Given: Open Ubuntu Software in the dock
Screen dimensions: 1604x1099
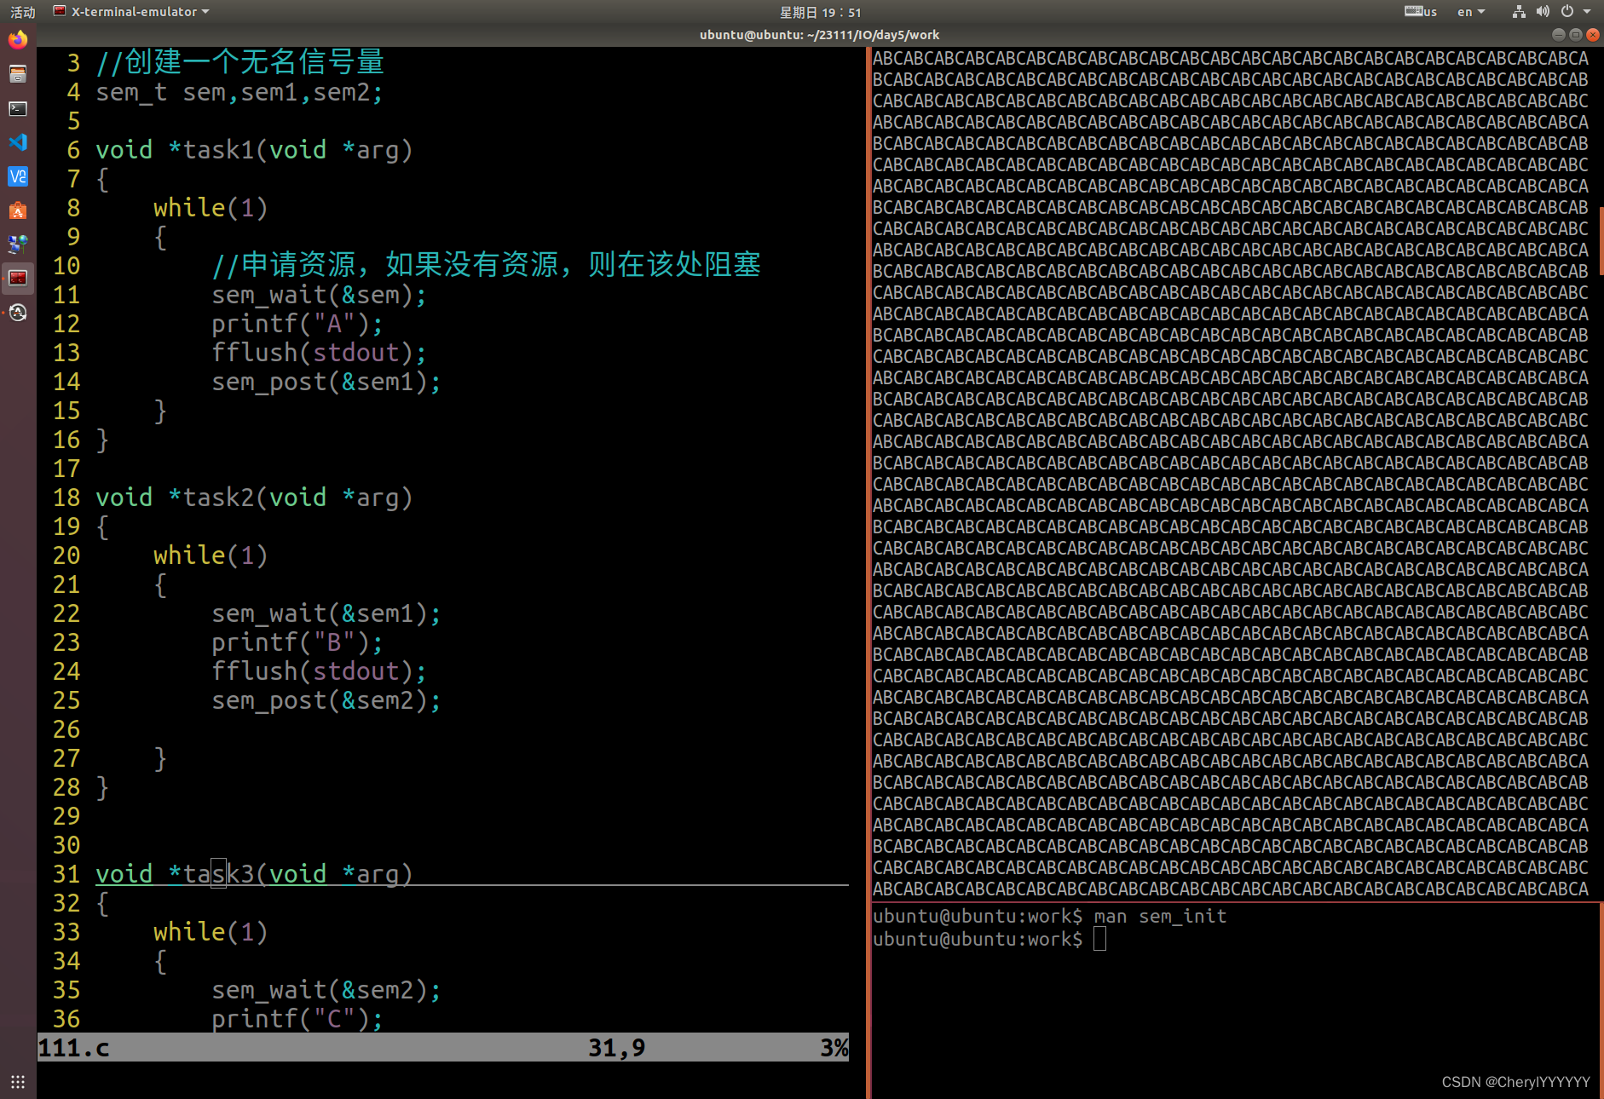Looking at the screenshot, I should click(18, 210).
